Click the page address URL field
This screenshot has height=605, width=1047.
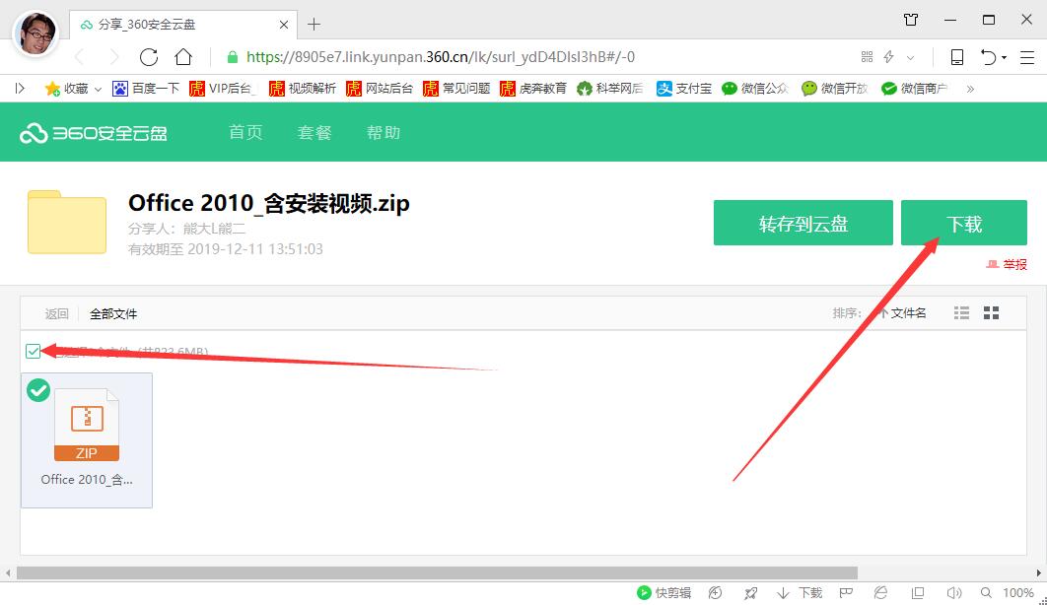pos(441,57)
